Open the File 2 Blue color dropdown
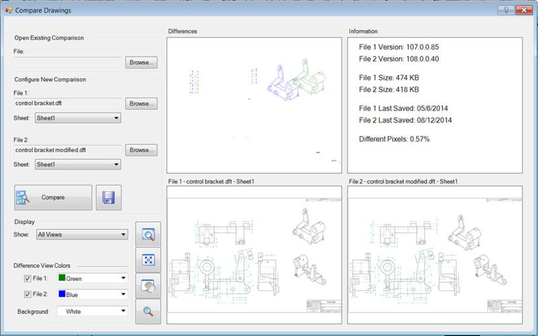Image resolution: width=538 pixels, height=336 pixels. pyautogui.click(x=92, y=294)
